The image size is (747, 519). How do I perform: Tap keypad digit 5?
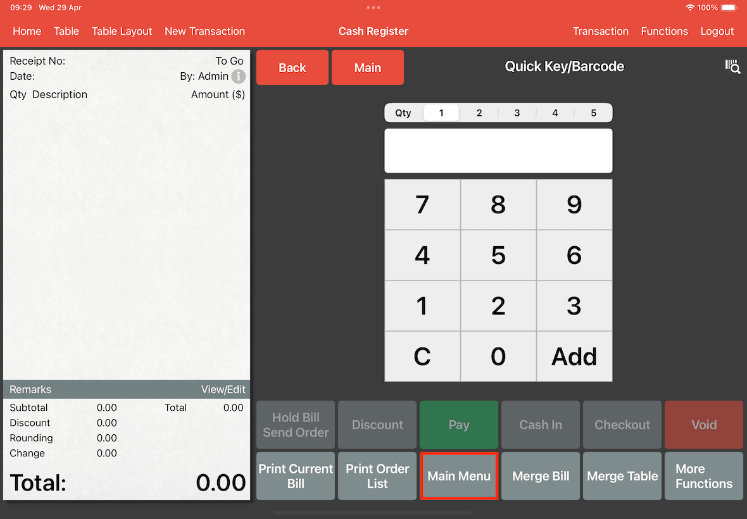[498, 255]
